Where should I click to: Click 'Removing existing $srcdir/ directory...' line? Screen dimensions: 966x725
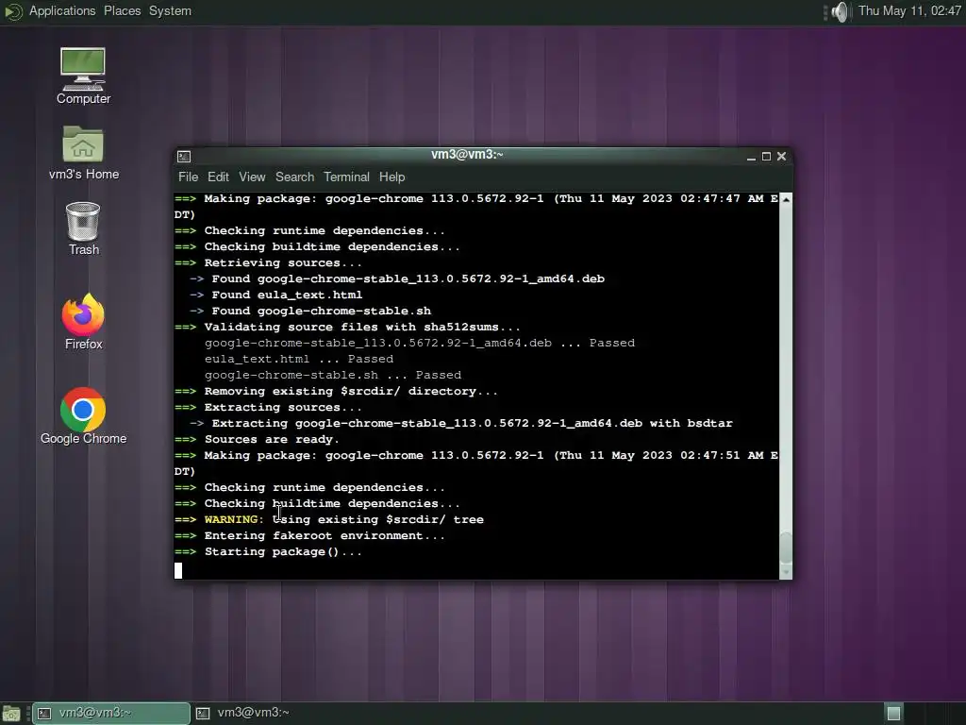pos(337,392)
